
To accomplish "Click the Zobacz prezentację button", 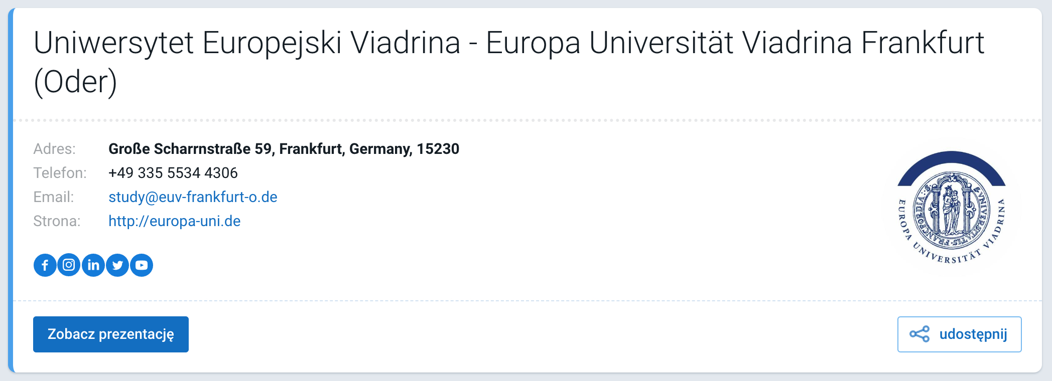I will (x=111, y=334).
